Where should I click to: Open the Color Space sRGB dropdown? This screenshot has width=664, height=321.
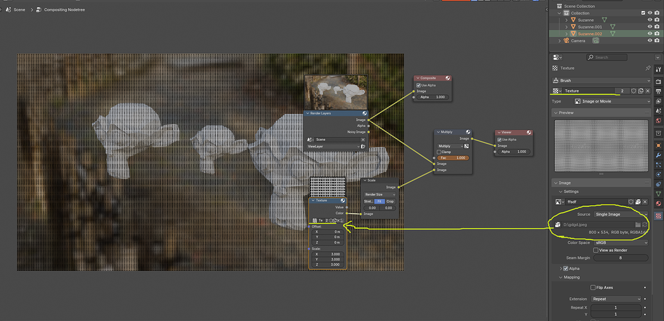(x=620, y=243)
